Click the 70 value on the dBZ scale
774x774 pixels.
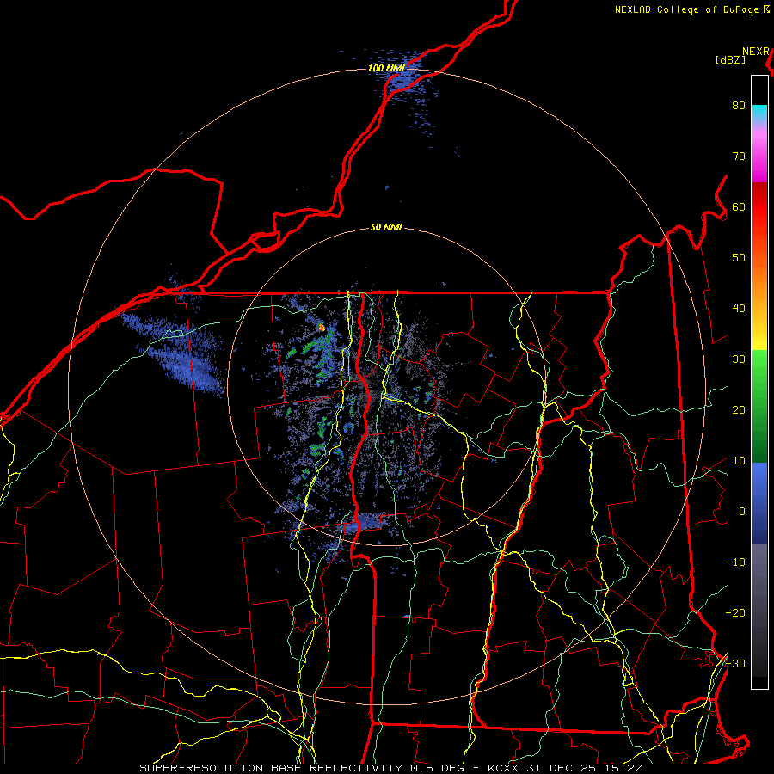[739, 157]
